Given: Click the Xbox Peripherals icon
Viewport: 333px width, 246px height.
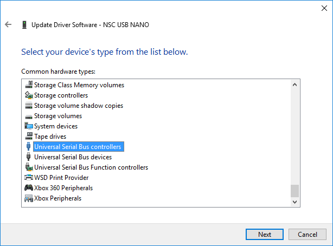Looking at the screenshot, I should (x=29, y=198).
